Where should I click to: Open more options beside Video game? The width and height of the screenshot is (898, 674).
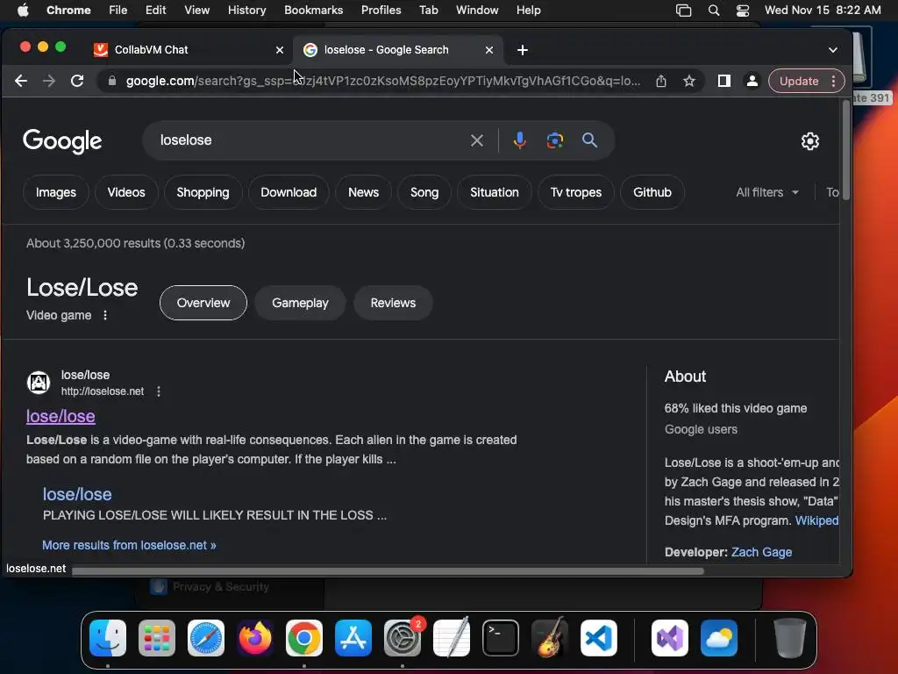pos(105,315)
